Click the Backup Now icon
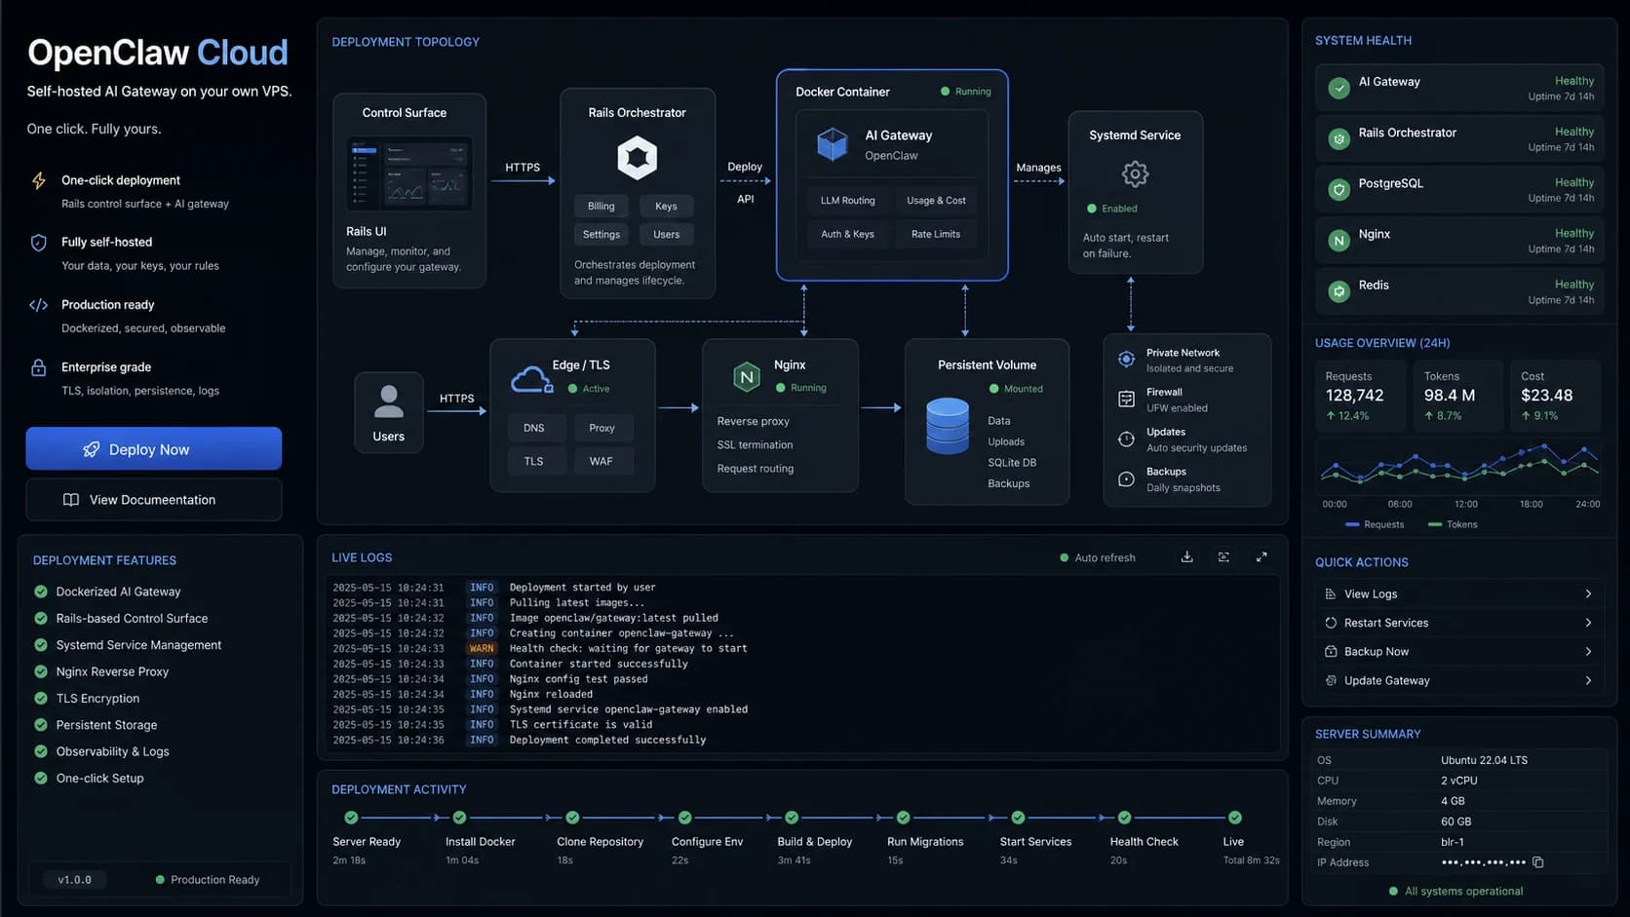1630x917 pixels. 1331,651
